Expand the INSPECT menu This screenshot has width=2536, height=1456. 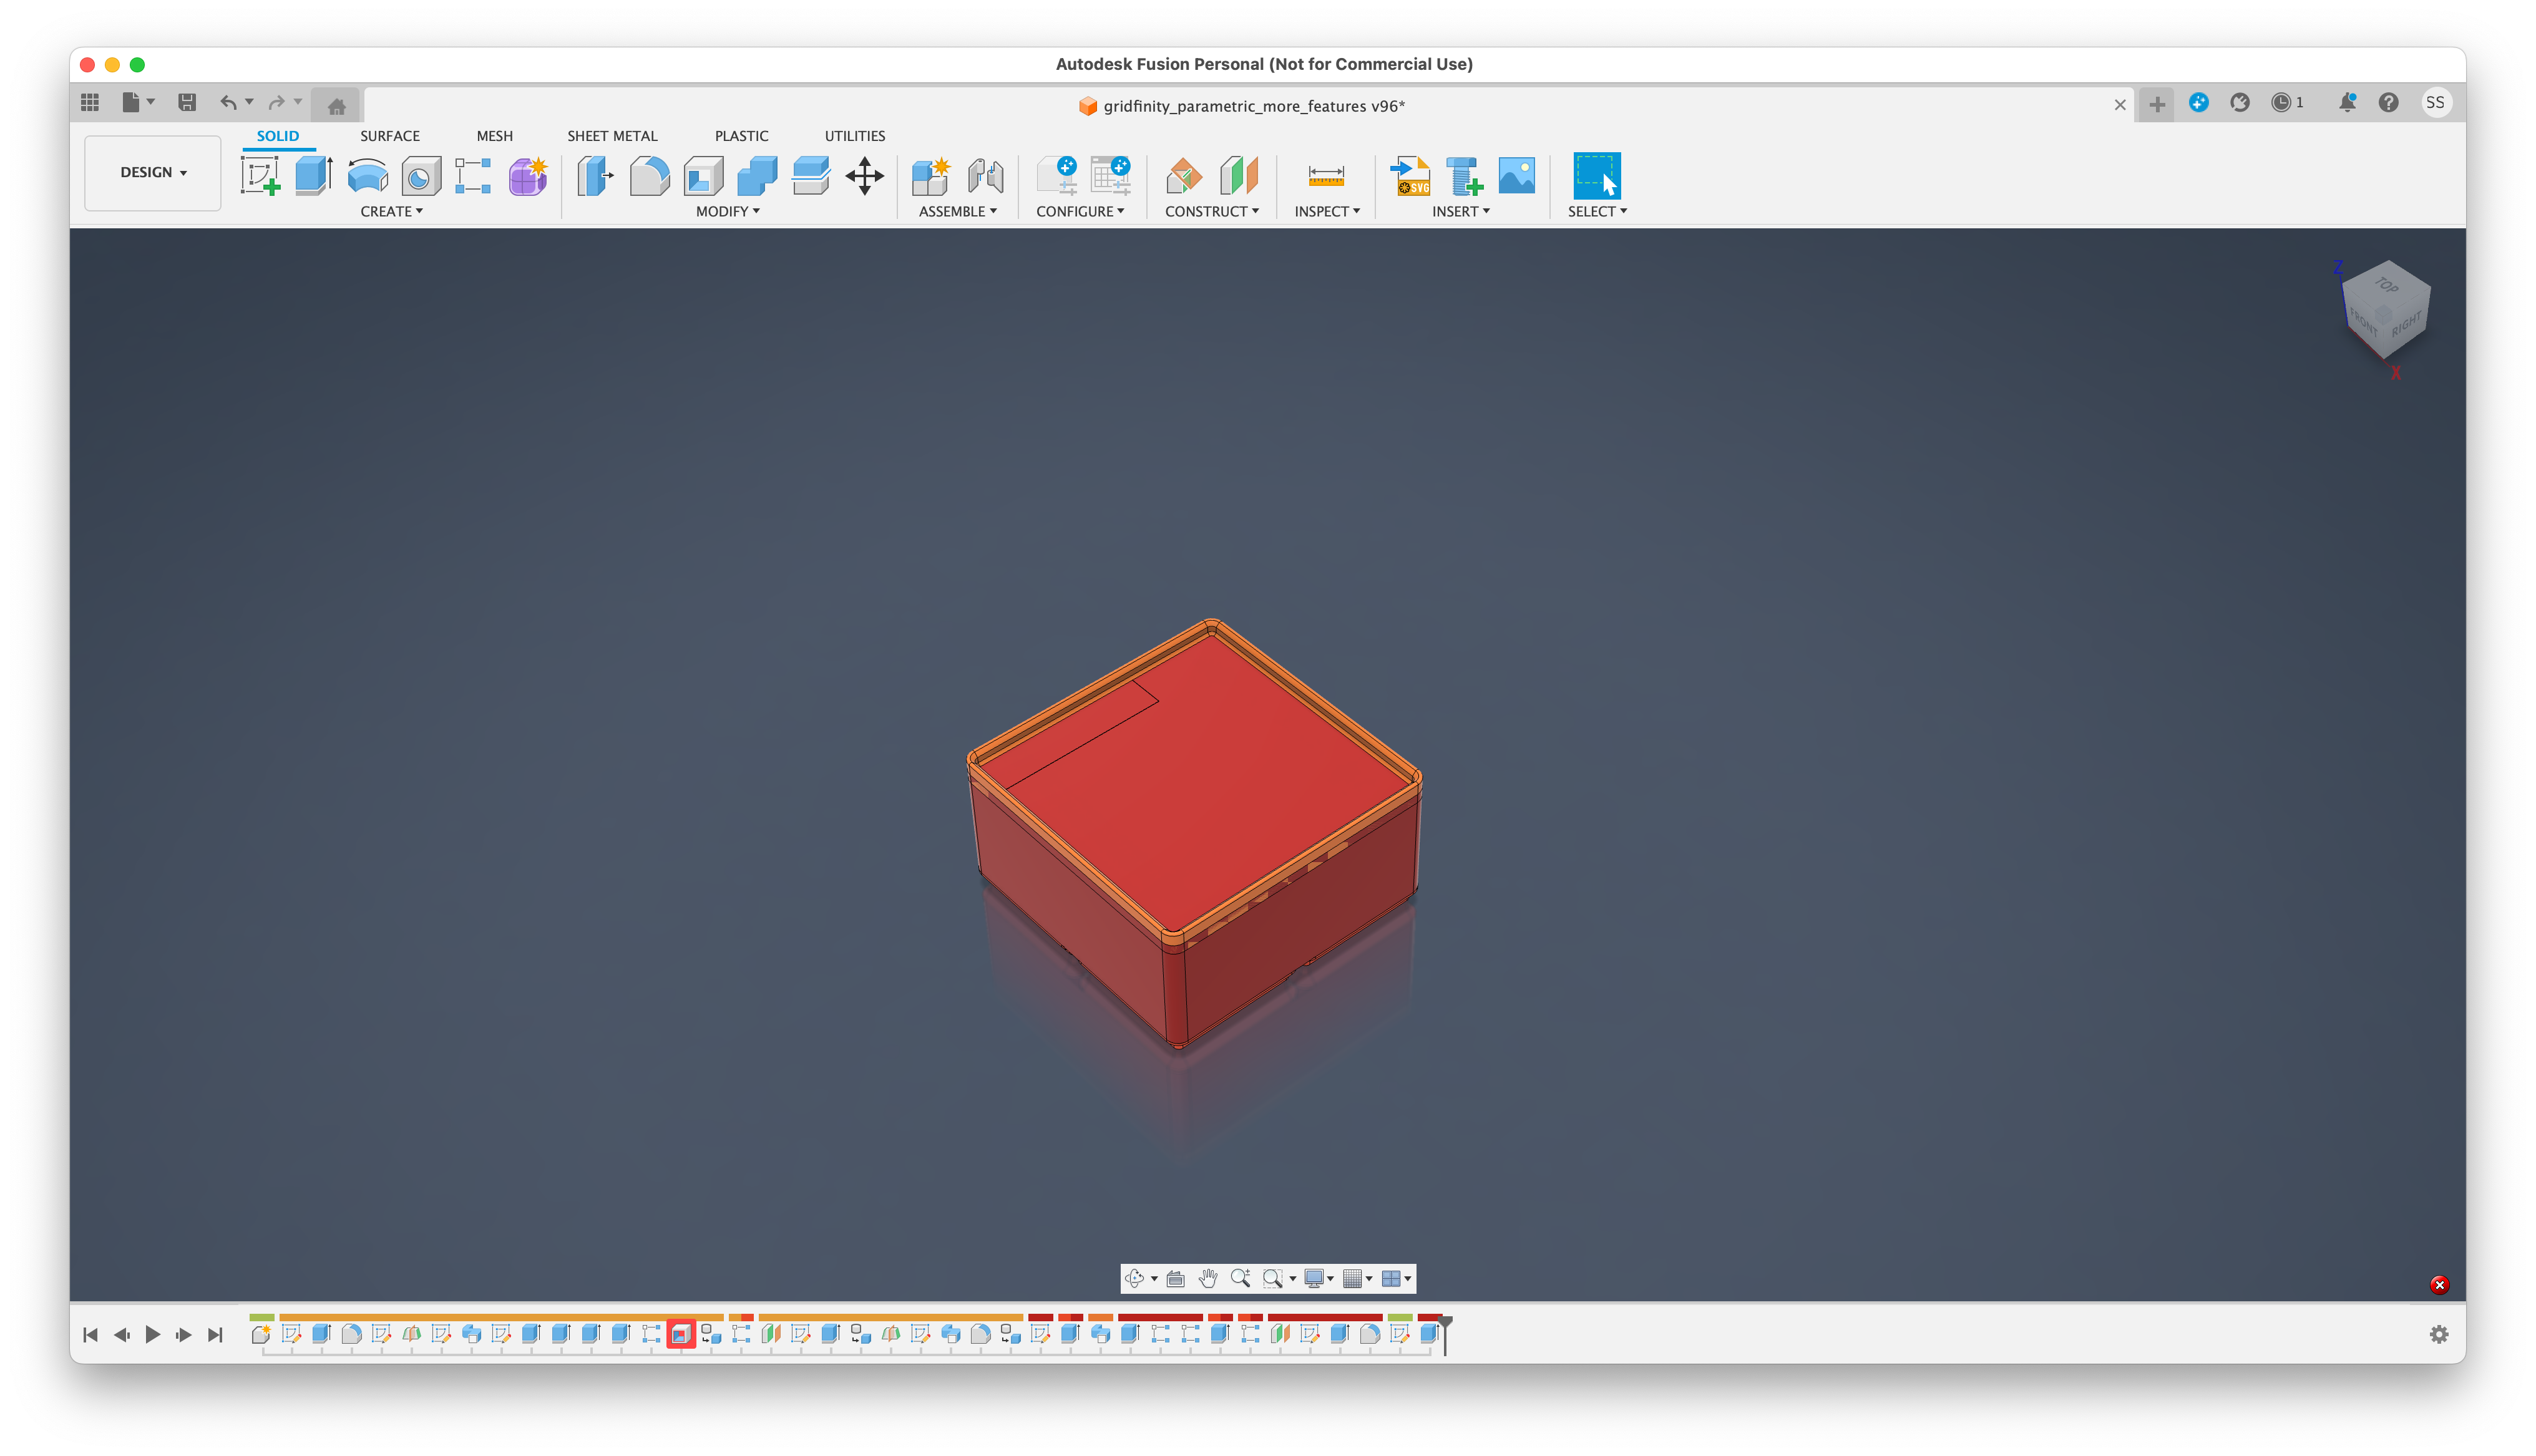(1327, 211)
